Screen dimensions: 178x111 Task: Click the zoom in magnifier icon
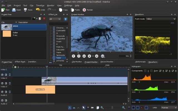coord(123,108)
